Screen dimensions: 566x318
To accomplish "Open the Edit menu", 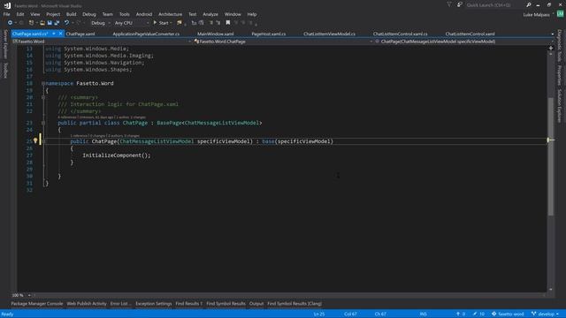I will click(20, 14).
